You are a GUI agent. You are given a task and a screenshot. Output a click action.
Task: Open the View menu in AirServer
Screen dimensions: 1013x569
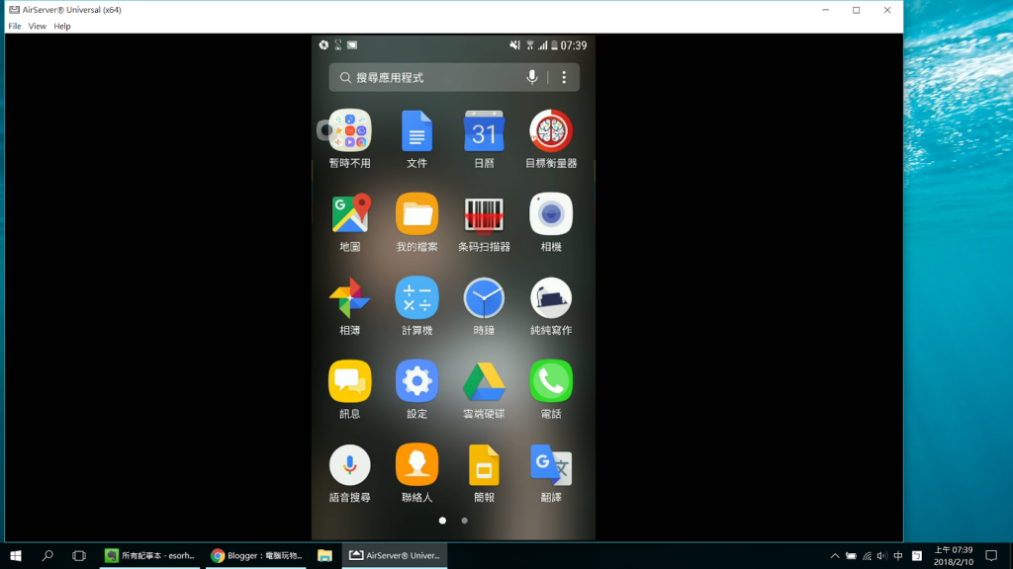tap(37, 27)
